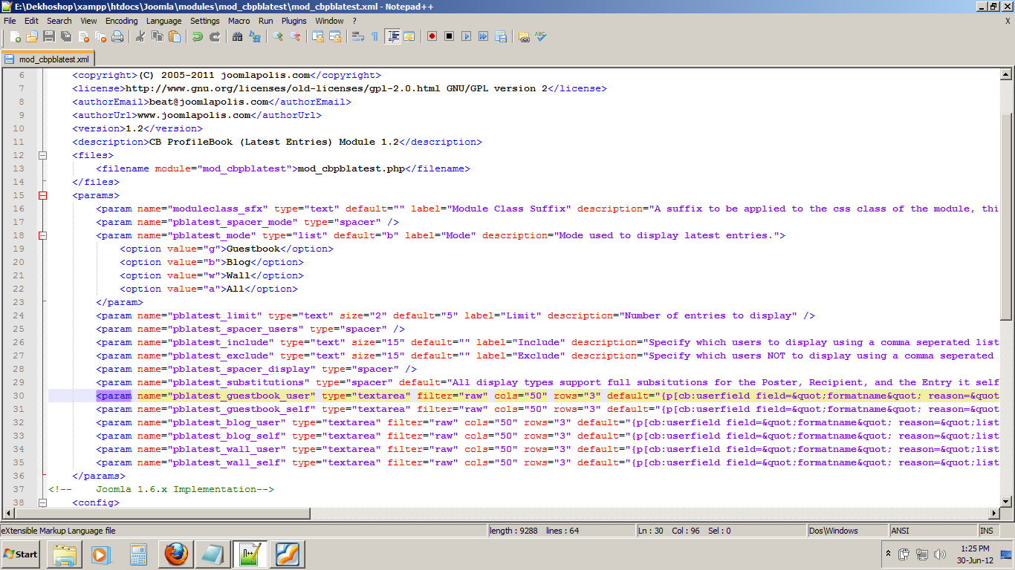
Task: Open Find dialog via binoculars icon
Action: (x=238, y=36)
